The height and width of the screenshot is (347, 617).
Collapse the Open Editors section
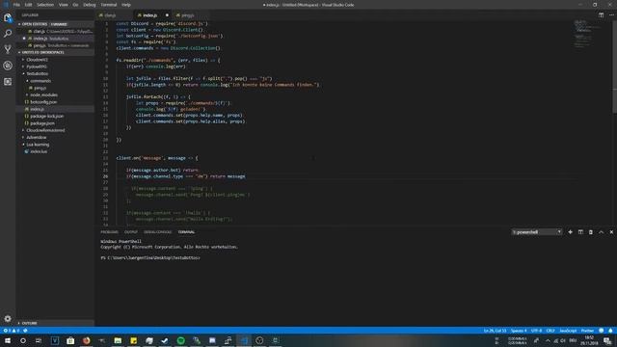click(x=55, y=24)
